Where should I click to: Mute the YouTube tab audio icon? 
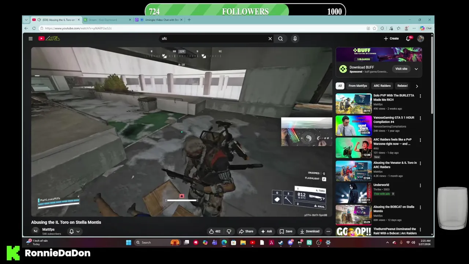click(39, 20)
